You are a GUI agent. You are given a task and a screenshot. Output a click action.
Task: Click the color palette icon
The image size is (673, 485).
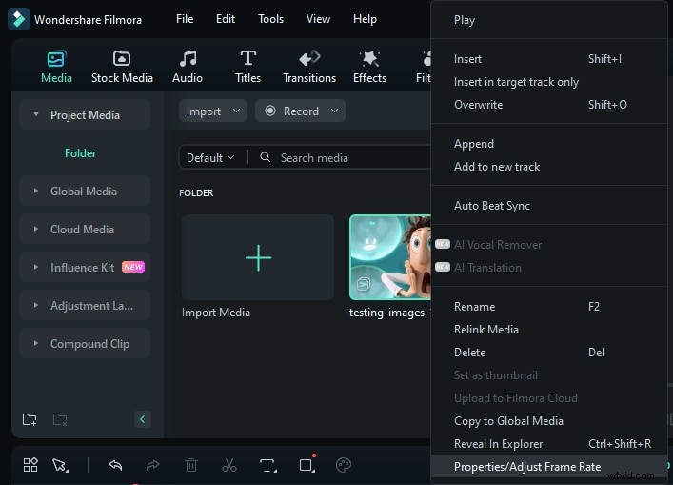(344, 465)
